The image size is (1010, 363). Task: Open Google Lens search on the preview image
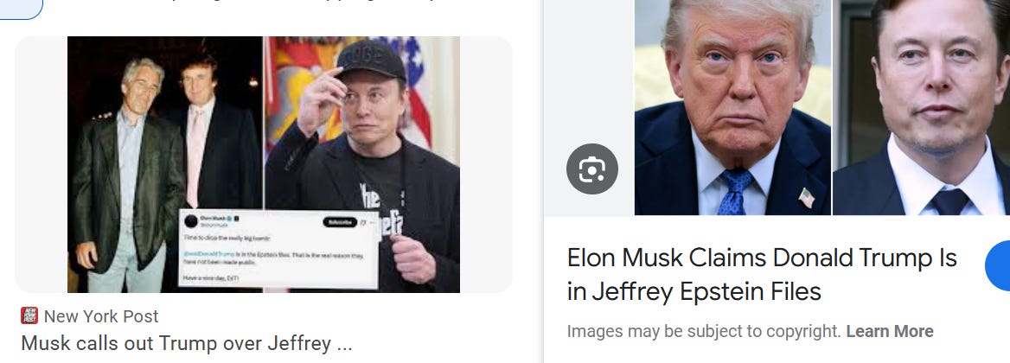coord(592,169)
